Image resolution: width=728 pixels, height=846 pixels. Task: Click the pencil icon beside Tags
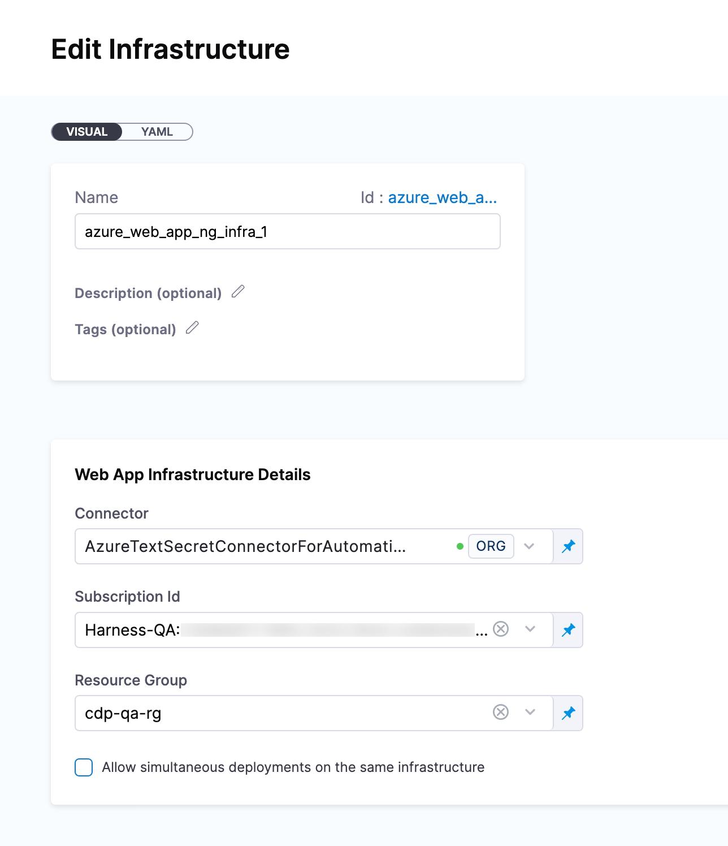(192, 328)
